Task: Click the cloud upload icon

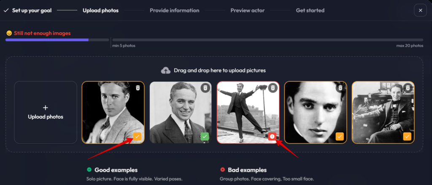Action: pyautogui.click(x=165, y=71)
